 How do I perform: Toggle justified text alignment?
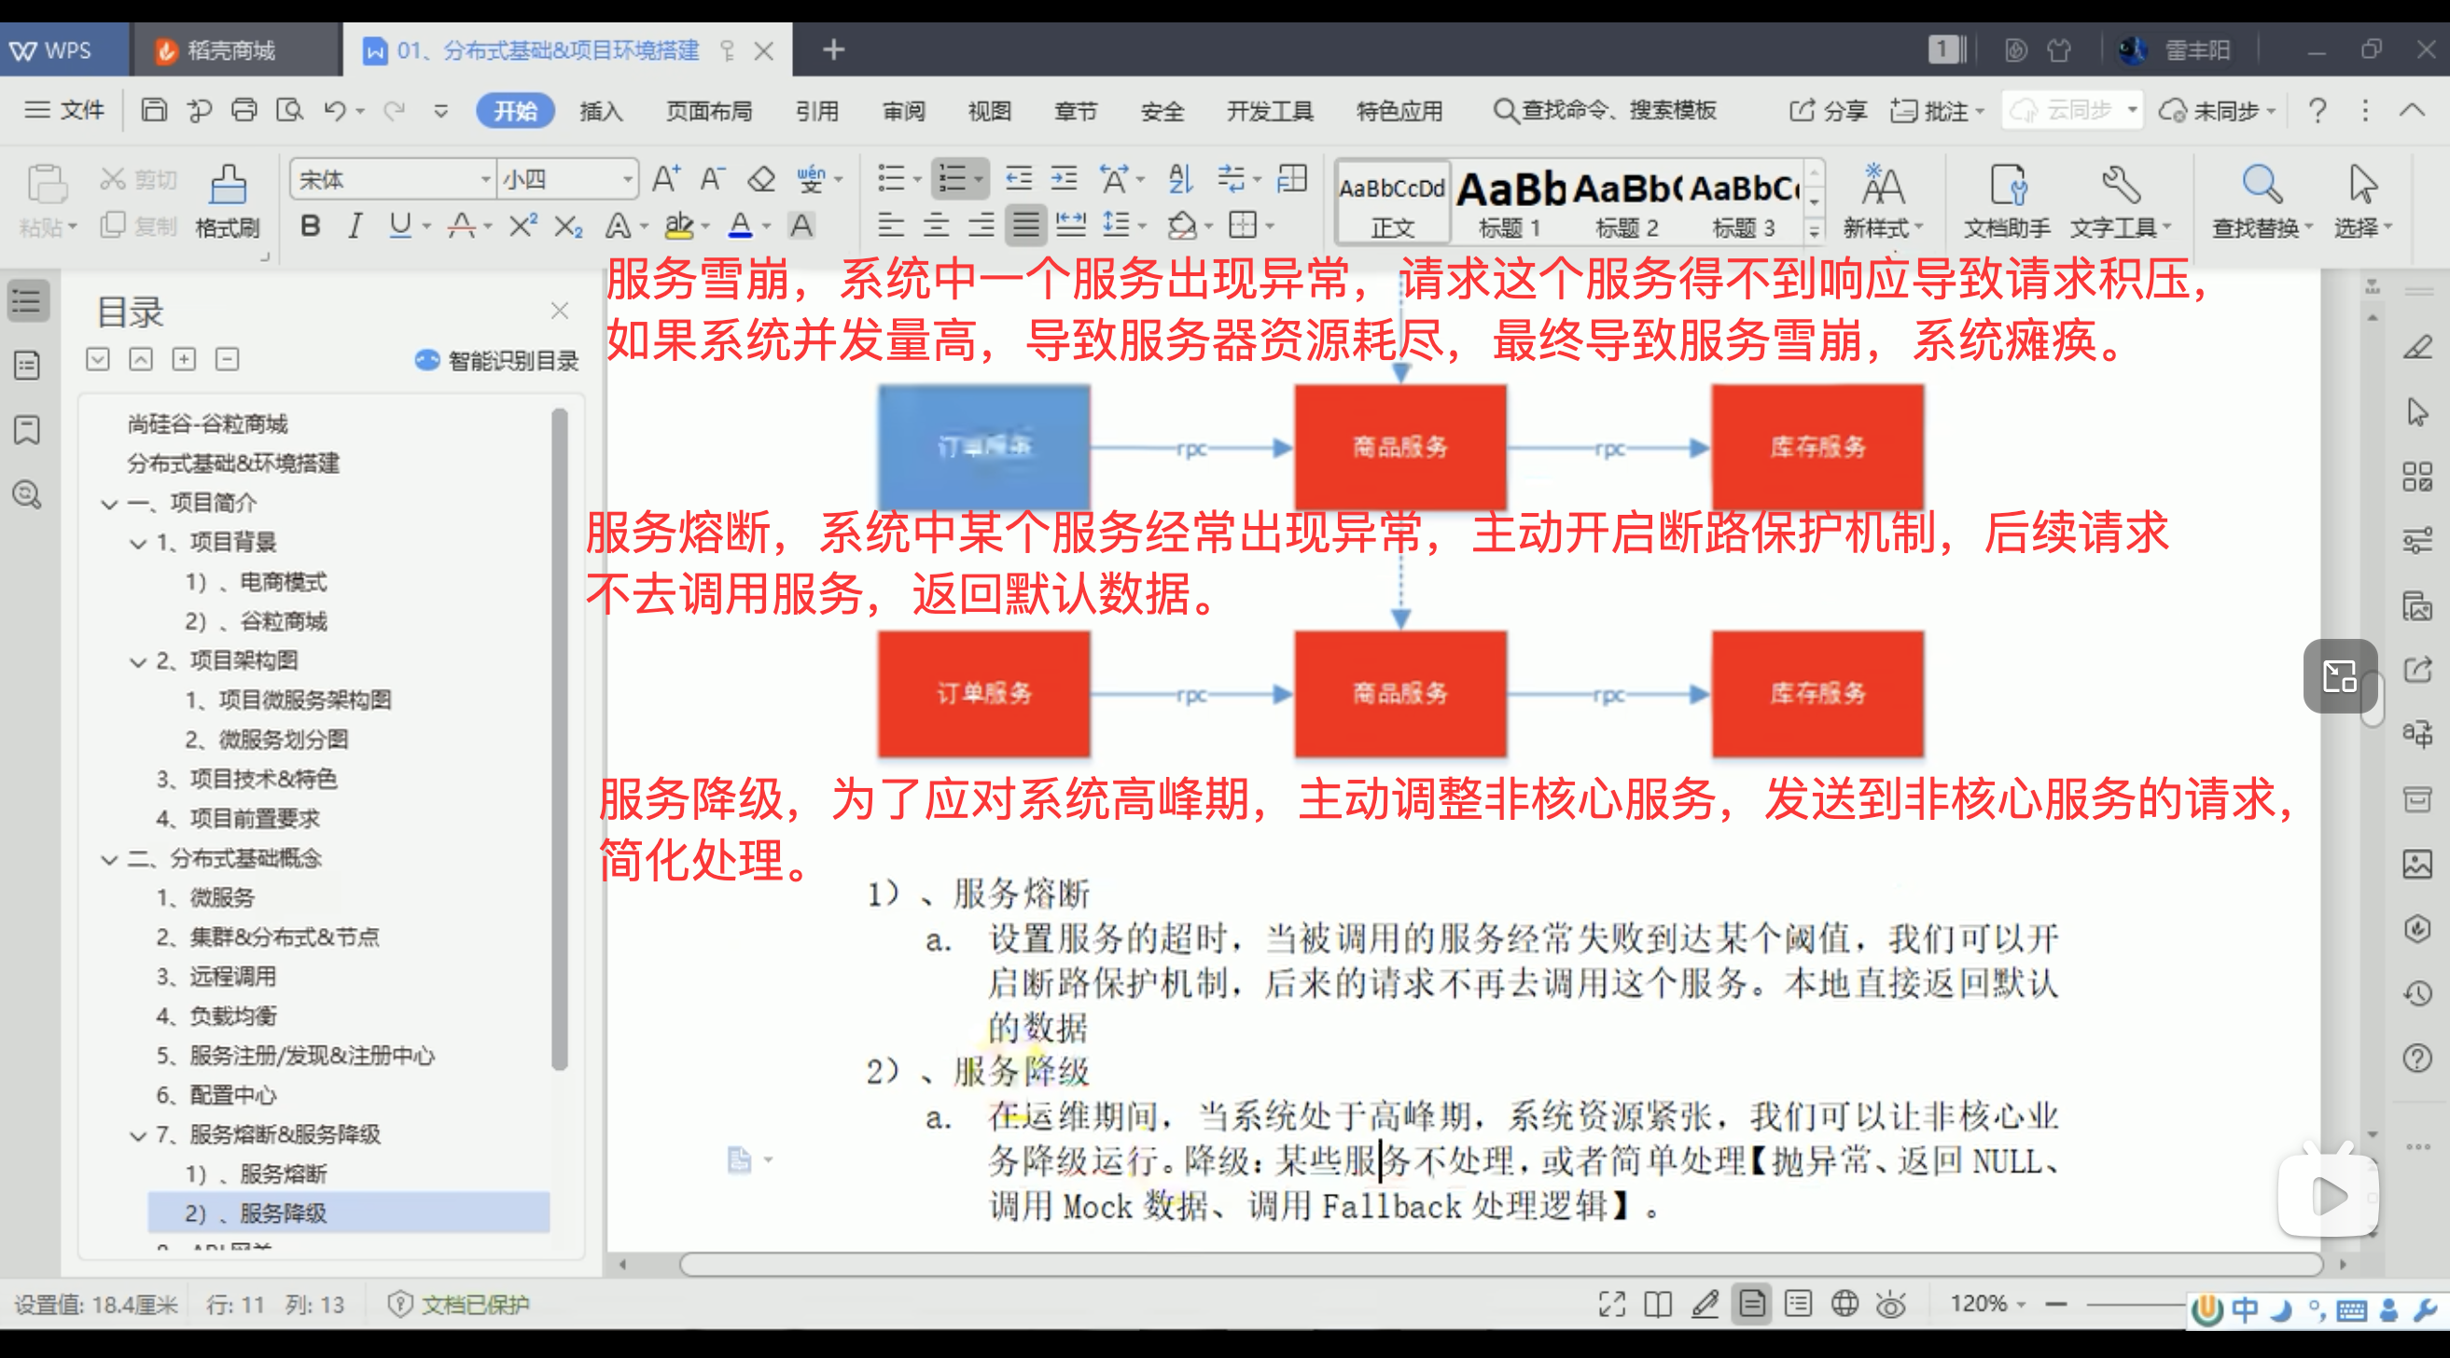click(x=1025, y=227)
